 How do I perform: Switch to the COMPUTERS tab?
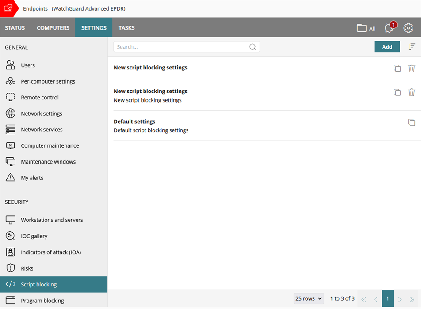[53, 27]
